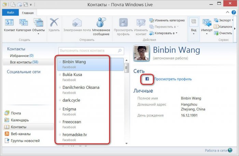Screen dimensions: 239x156
Task: Open the Импорт dropdown
Action: click(x=207, y=27)
